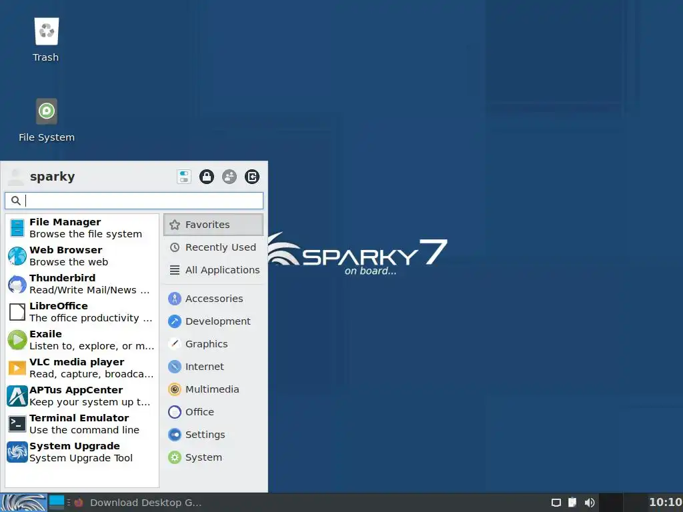The width and height of the screenshot is (683, 512).
Task: Close menu via Sparky taskbar menu button
Action: click(x=23, y=503)
